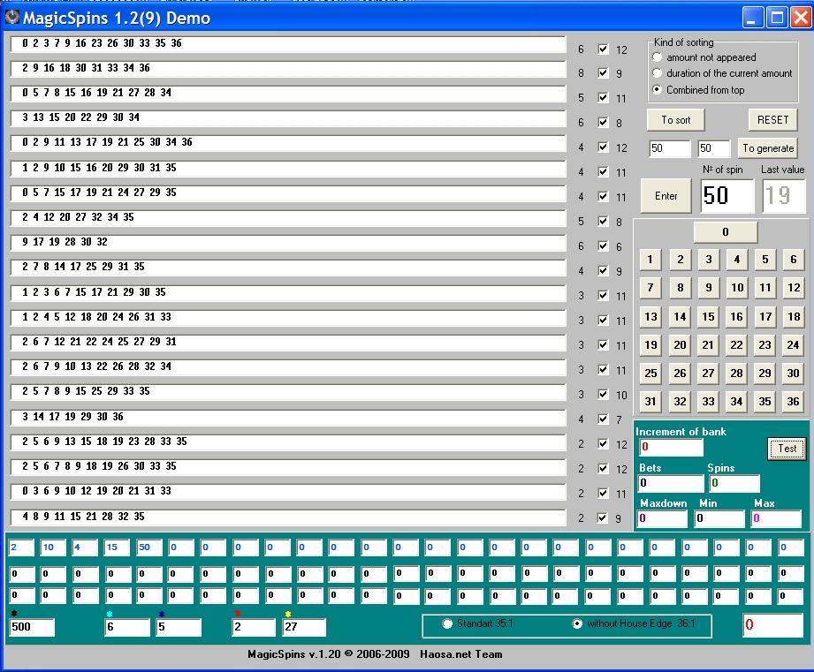This screenshot has width=814, height=672.
Task: Click the Maxdown value field
Action: (x=662, y=519)
